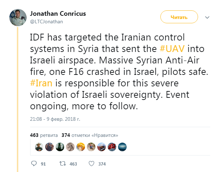
Task: Click the cowboy hat liker avatar
Action: 38,147
